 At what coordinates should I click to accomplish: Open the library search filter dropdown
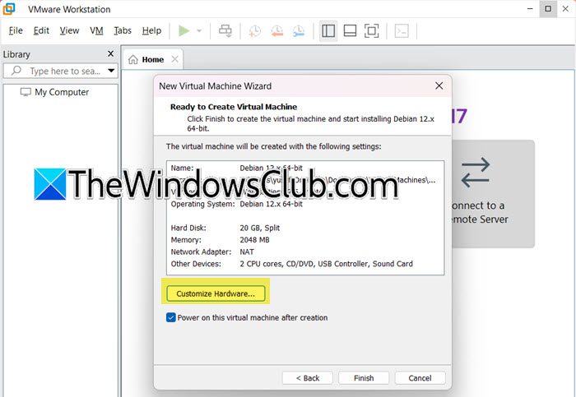coord(111,71)
